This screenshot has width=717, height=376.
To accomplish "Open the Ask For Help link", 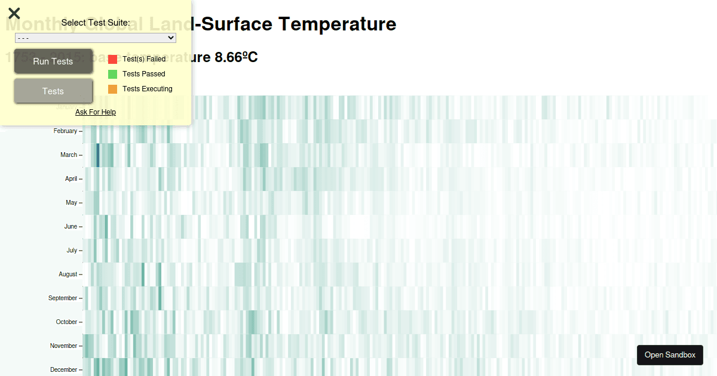I will tap(96, 112).
